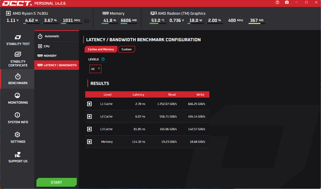Click the L1 Cache level label
Screen dimensions: 321x189
coord(107,104)
